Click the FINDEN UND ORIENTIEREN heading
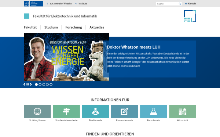220x137 pixels. point(110,134)
